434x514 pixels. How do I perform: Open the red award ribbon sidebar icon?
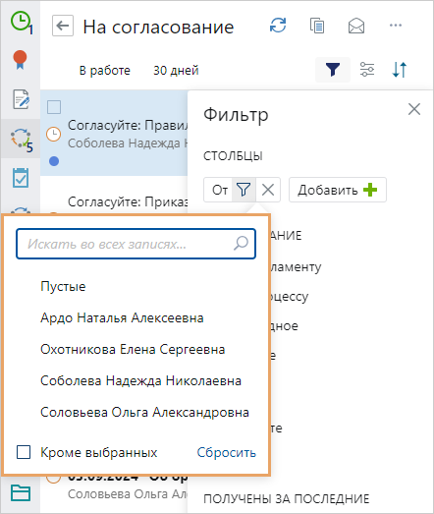(20, 60)
